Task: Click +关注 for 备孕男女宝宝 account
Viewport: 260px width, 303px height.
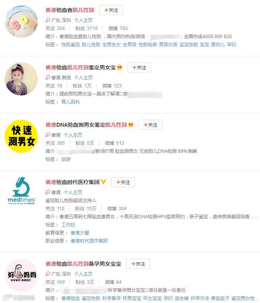Action: [x=138, y=264]
